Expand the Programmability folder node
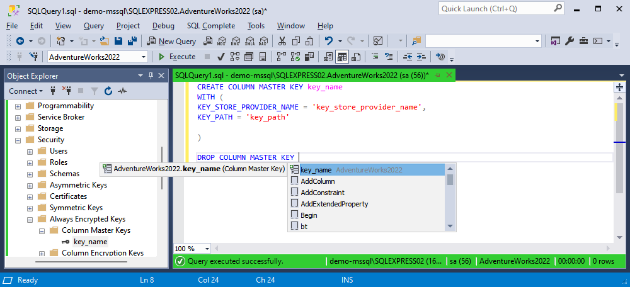The image size is (630, 287). click(18, 106)
